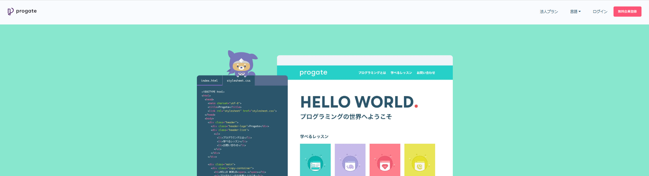
Task: Select 学べるレッスン in the teal nav bar
Action: 401,73
